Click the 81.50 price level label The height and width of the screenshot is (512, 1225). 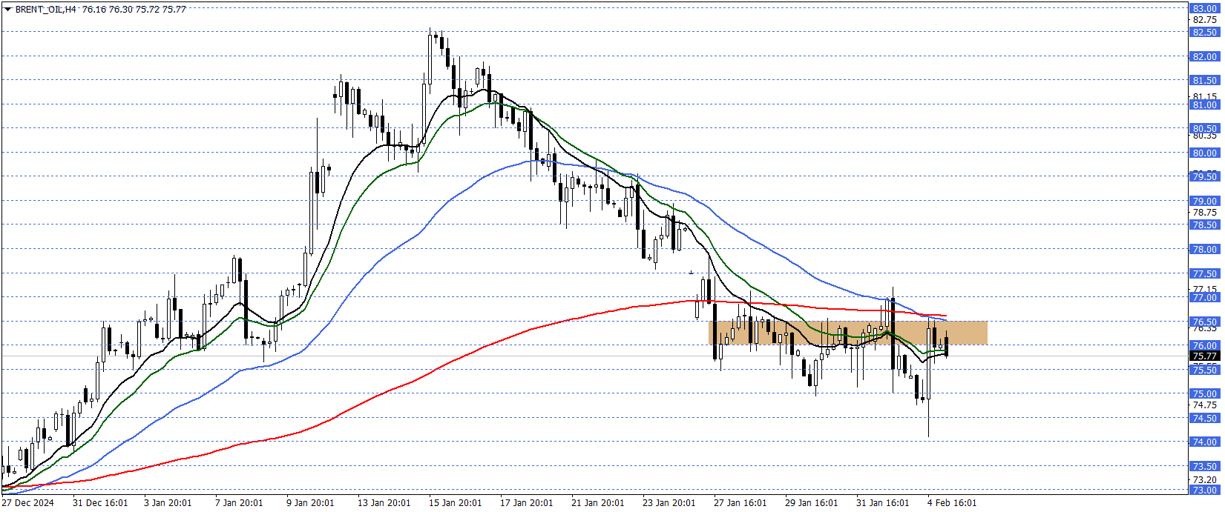click(1204, 80)
